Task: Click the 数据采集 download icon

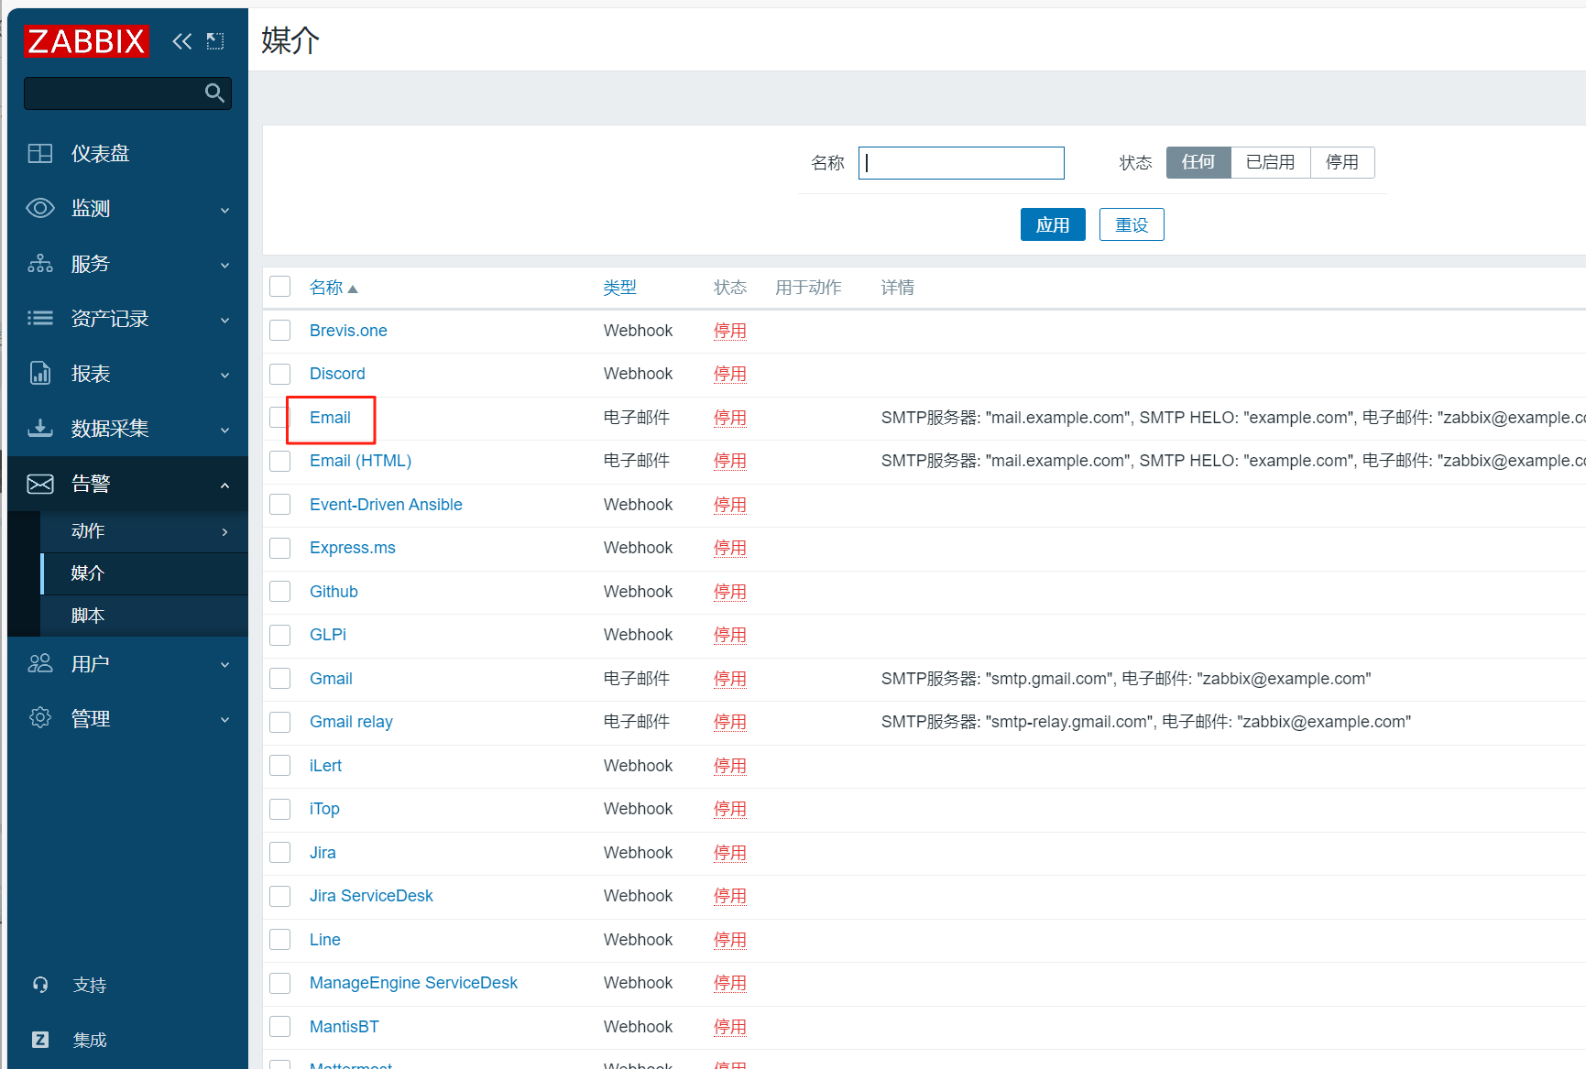Action: tap(39, 428)
